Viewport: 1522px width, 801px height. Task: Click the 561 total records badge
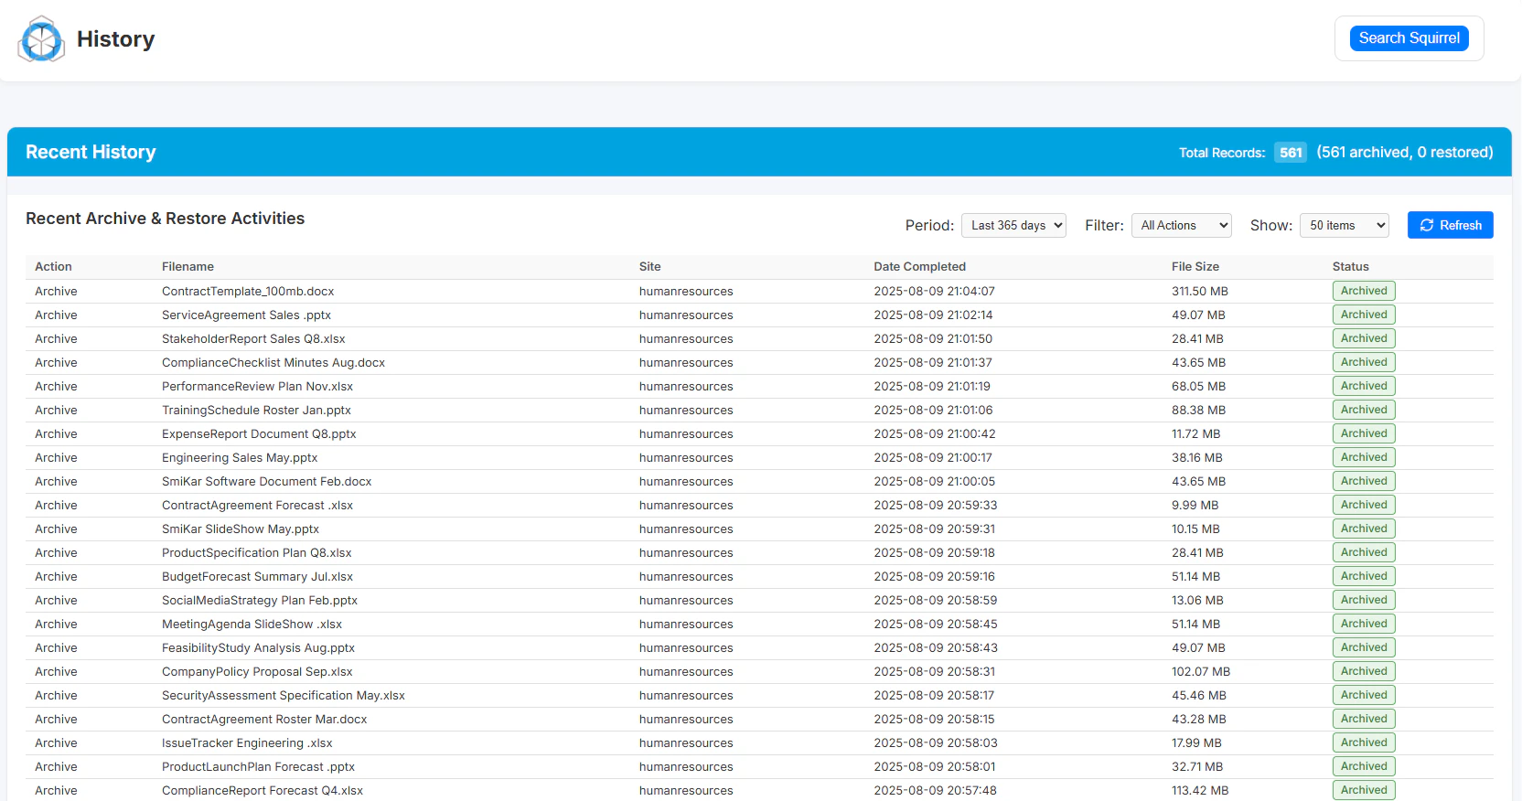point(1291,153)
